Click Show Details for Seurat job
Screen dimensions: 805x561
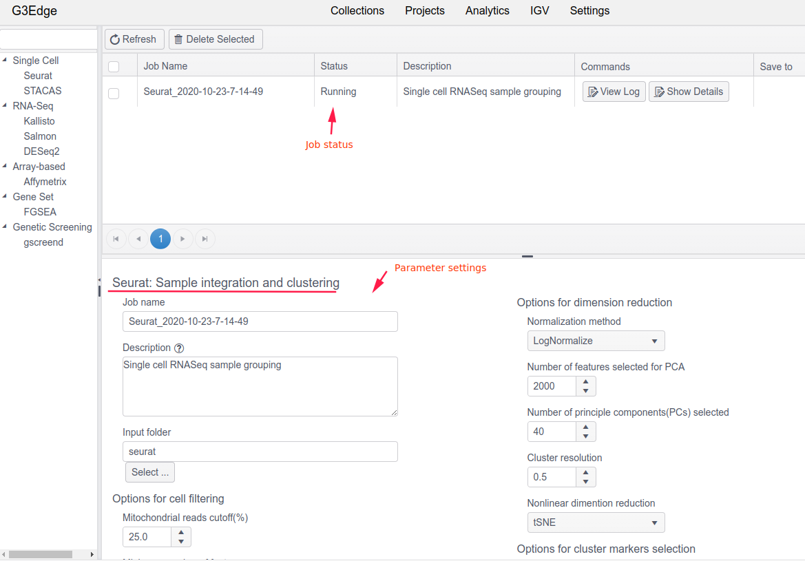(x=689, y=92)
